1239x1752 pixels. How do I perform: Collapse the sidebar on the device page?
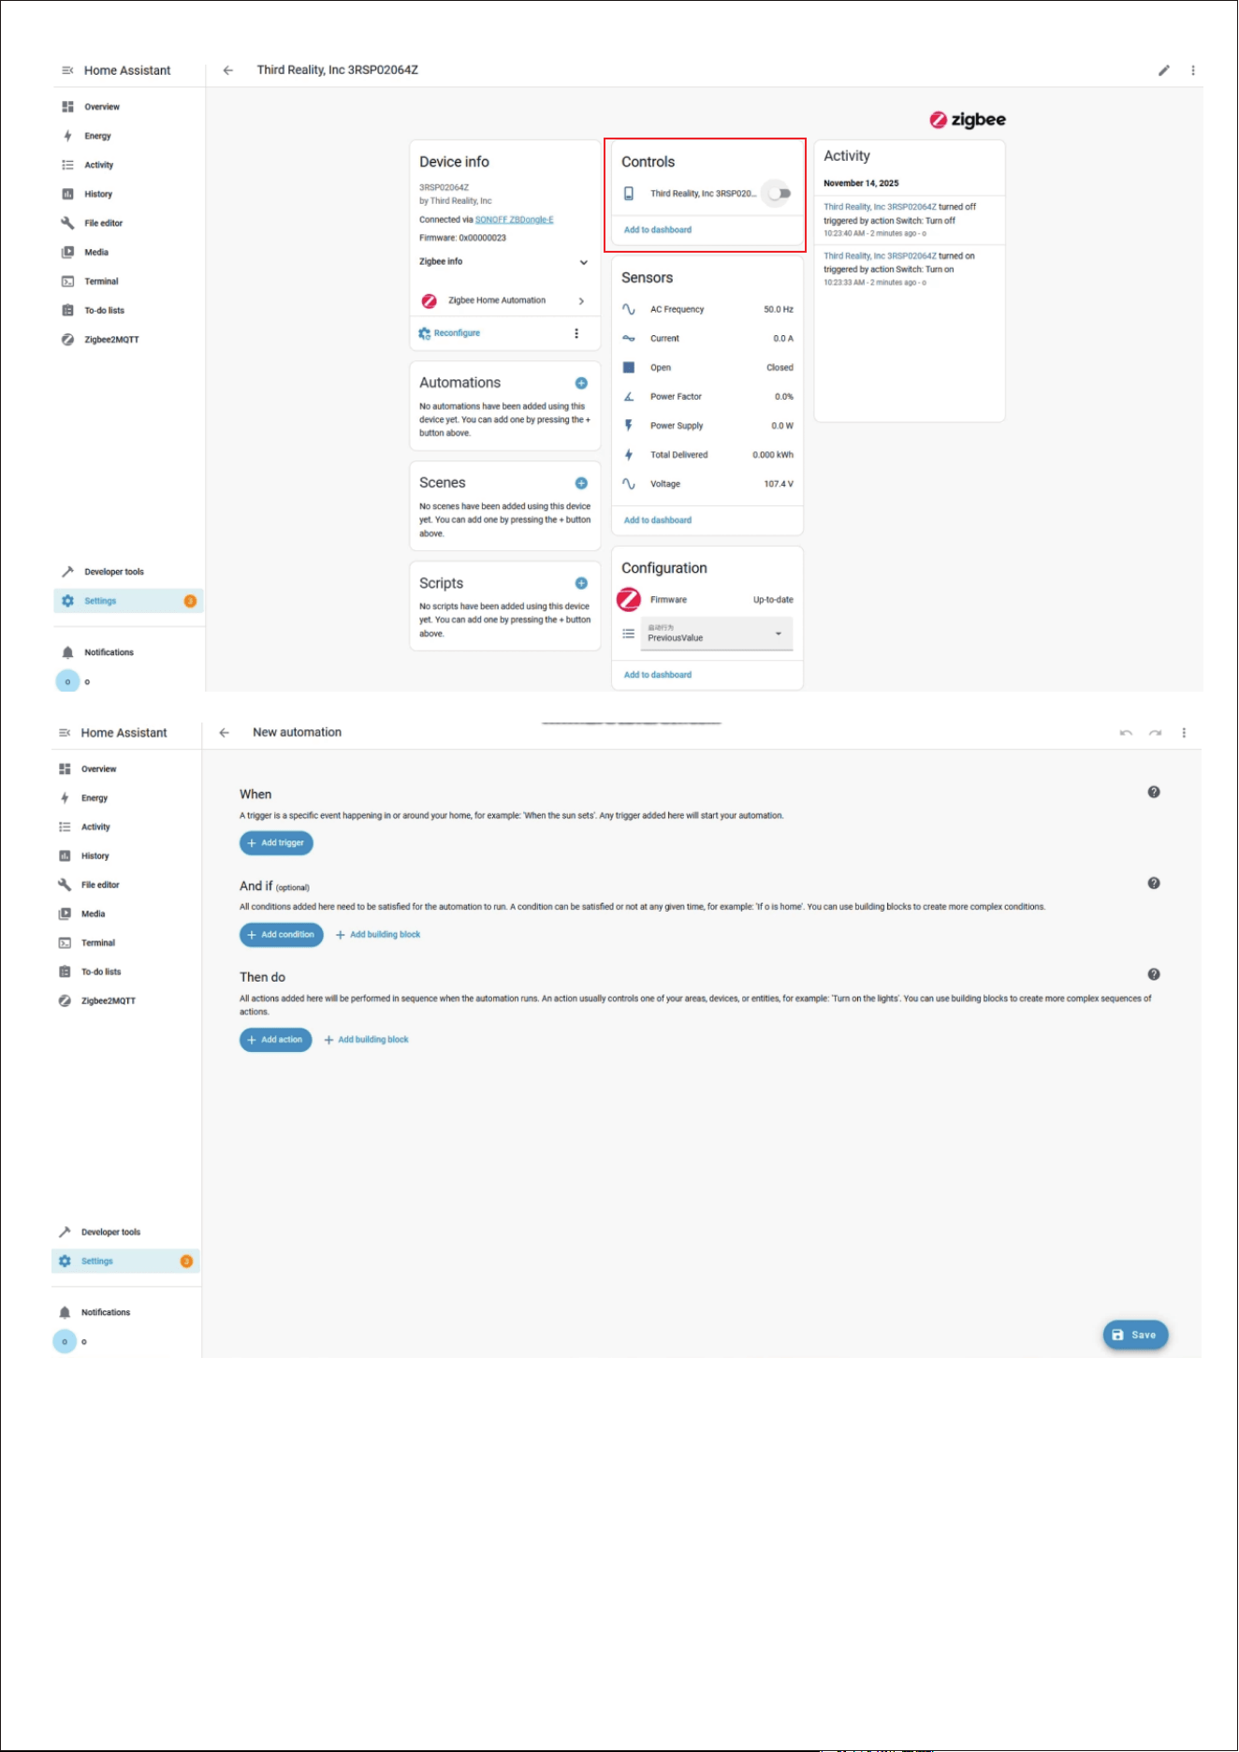pyautogui.click(x=67, y=70)
